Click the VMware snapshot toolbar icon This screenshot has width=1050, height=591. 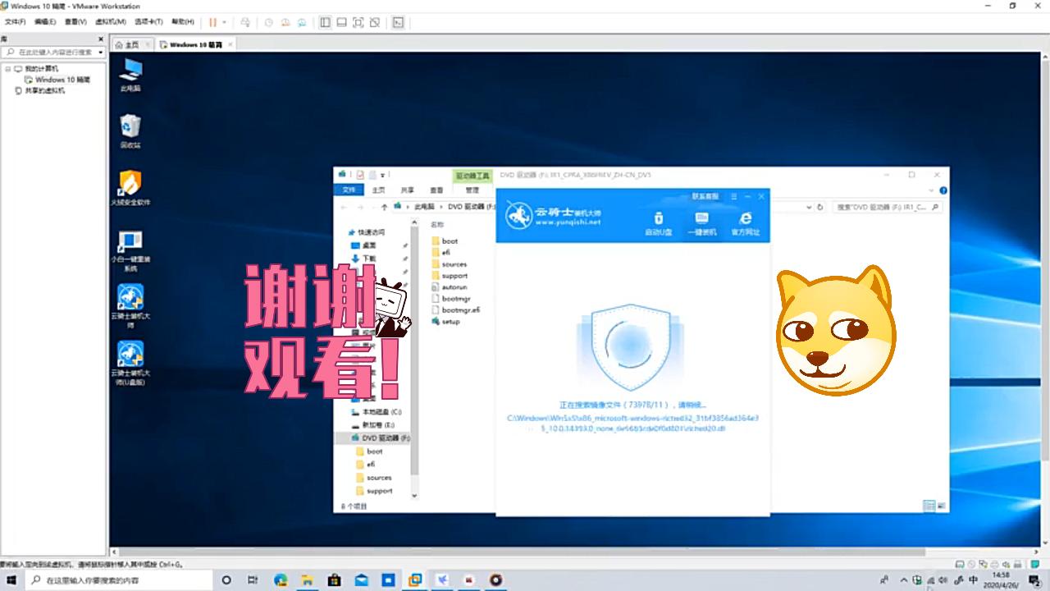point(269,22)
